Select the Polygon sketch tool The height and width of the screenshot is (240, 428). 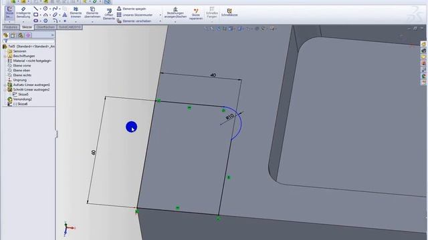45,21
